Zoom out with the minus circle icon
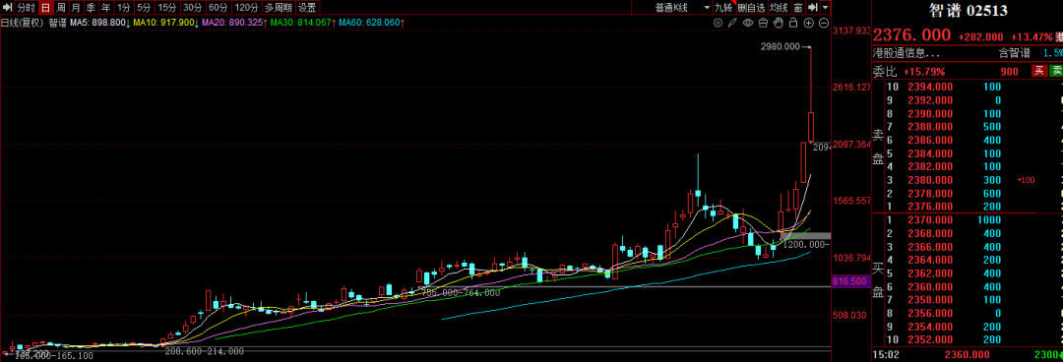 (824, 23)
